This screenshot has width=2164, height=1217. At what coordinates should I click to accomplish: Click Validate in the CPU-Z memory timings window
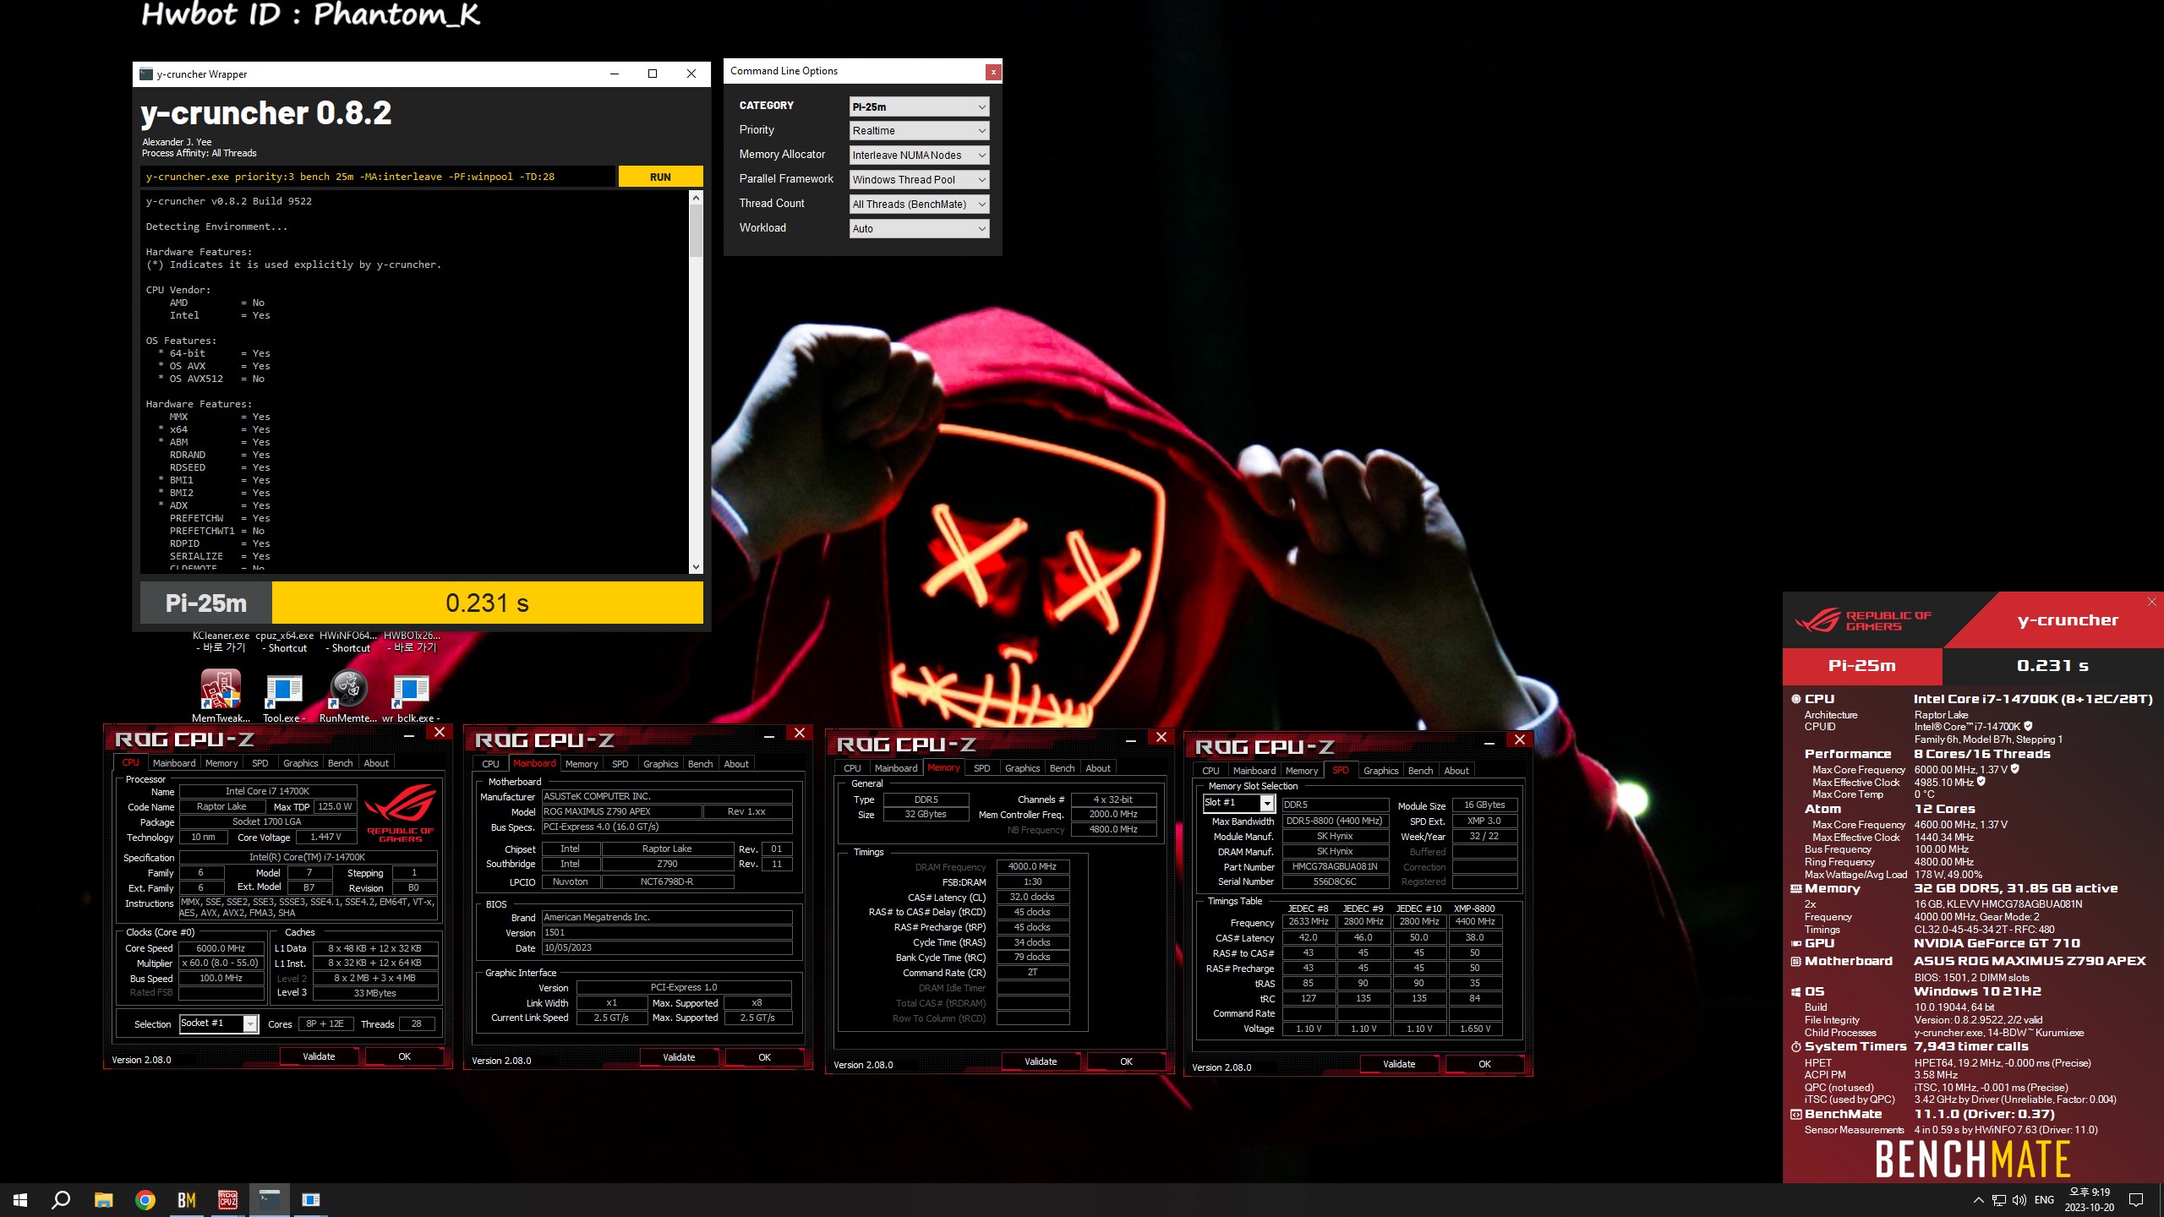1041,1061
